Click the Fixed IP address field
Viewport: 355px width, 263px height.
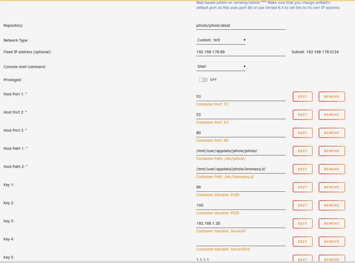click(x=241, y=52)
